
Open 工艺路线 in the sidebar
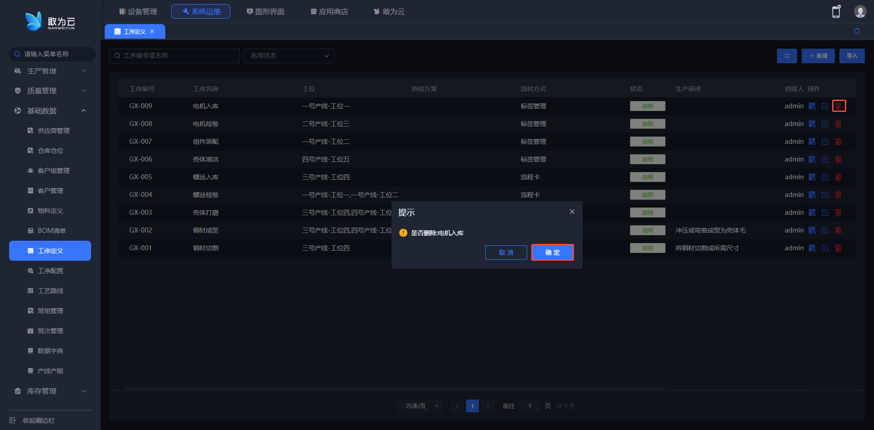tap(51, 291)
